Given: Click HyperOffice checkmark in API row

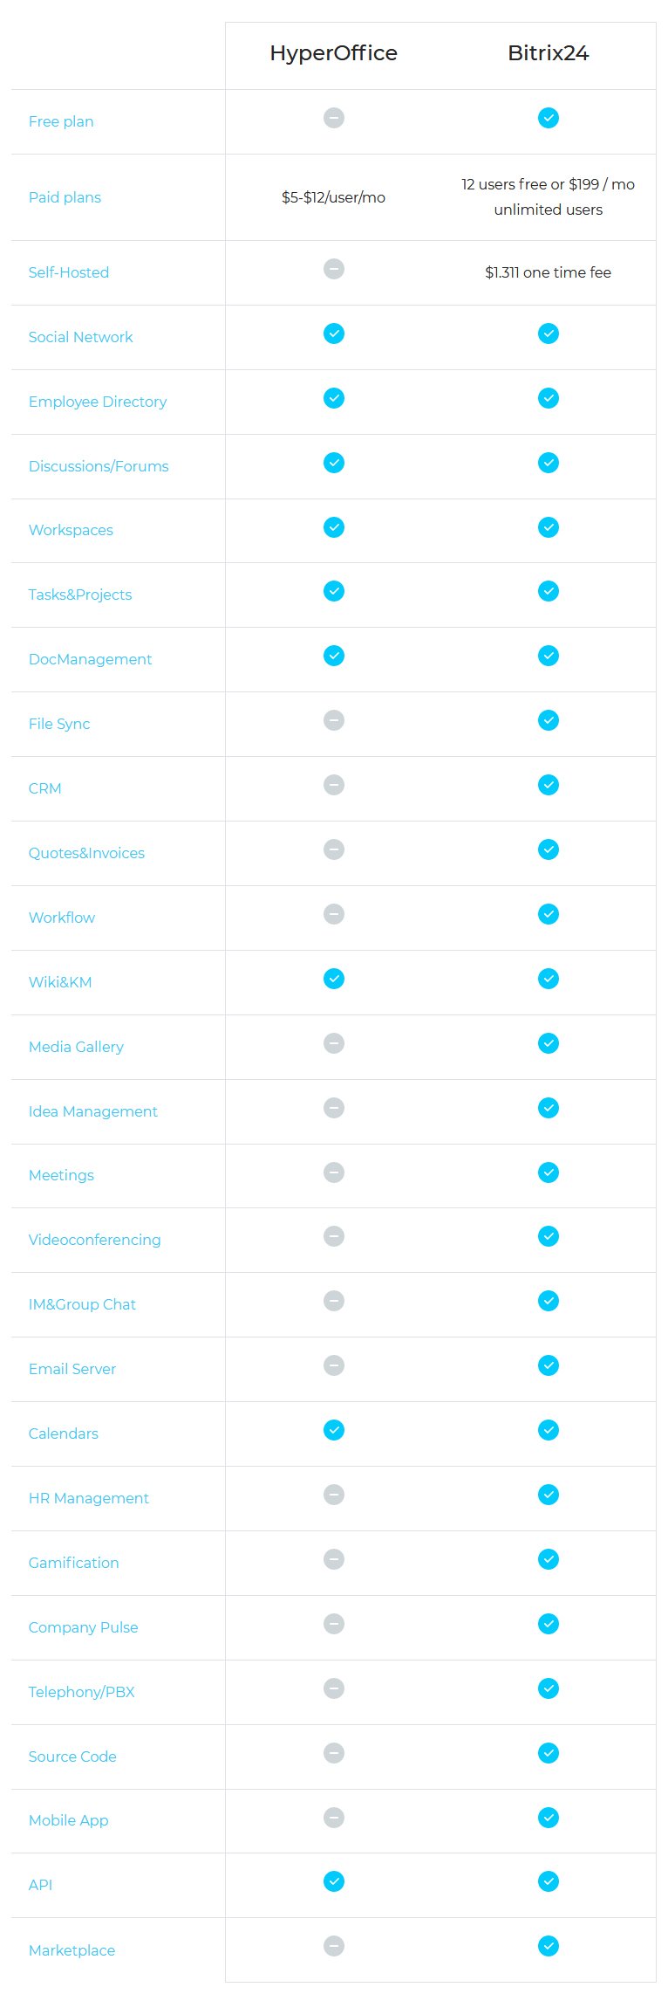Looking at the screenshot, I should click(x=333, y=1881).
